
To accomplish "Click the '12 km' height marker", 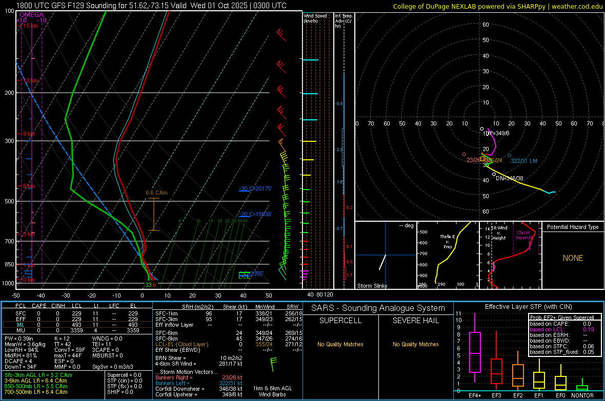I will pos(30,80).
